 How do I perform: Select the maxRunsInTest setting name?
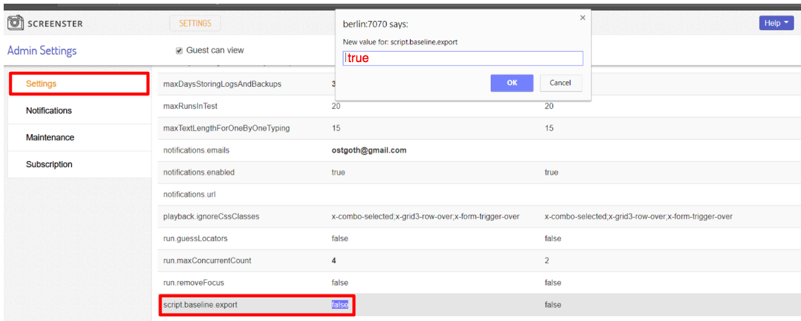point(190,106)
